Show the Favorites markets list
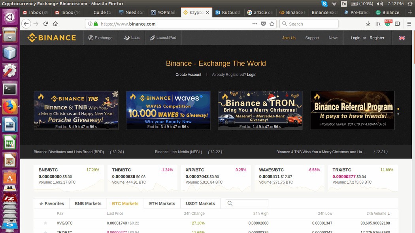415x233 pixels. tap(51, 203)
